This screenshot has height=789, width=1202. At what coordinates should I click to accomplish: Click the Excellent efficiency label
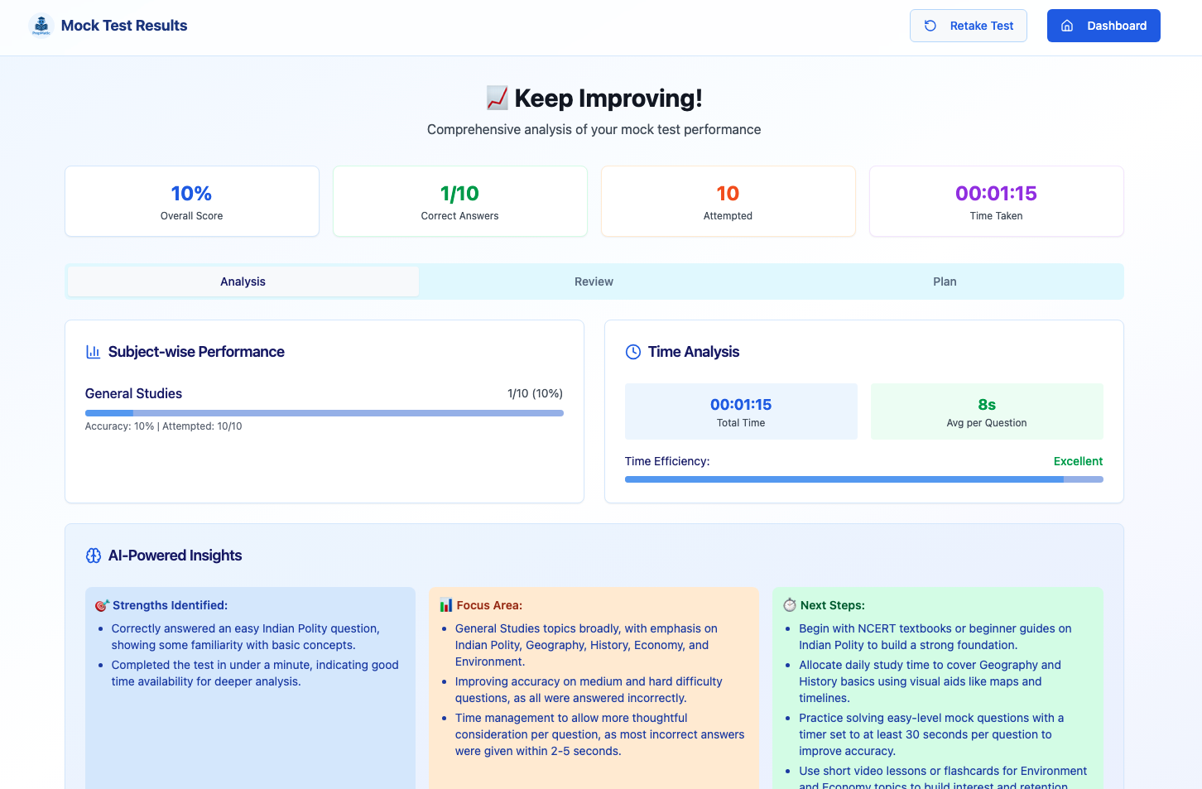1078,461
